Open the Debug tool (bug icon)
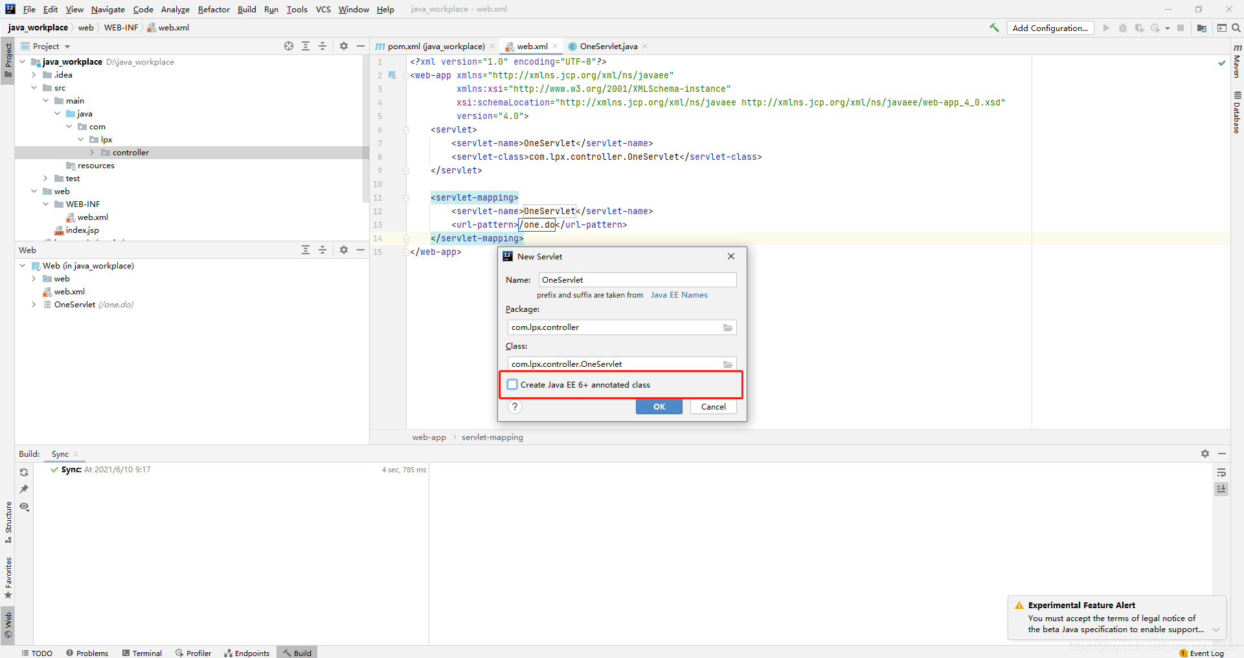The image size is (1244, 658). pyautogui.click(x=1122, y=28)
